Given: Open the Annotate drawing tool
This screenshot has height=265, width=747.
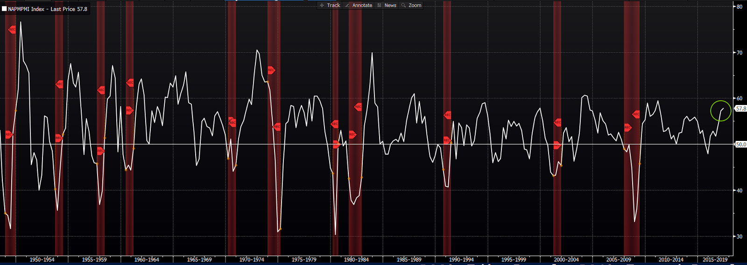Looking at the screenshot, I should [x=359, y=6].
